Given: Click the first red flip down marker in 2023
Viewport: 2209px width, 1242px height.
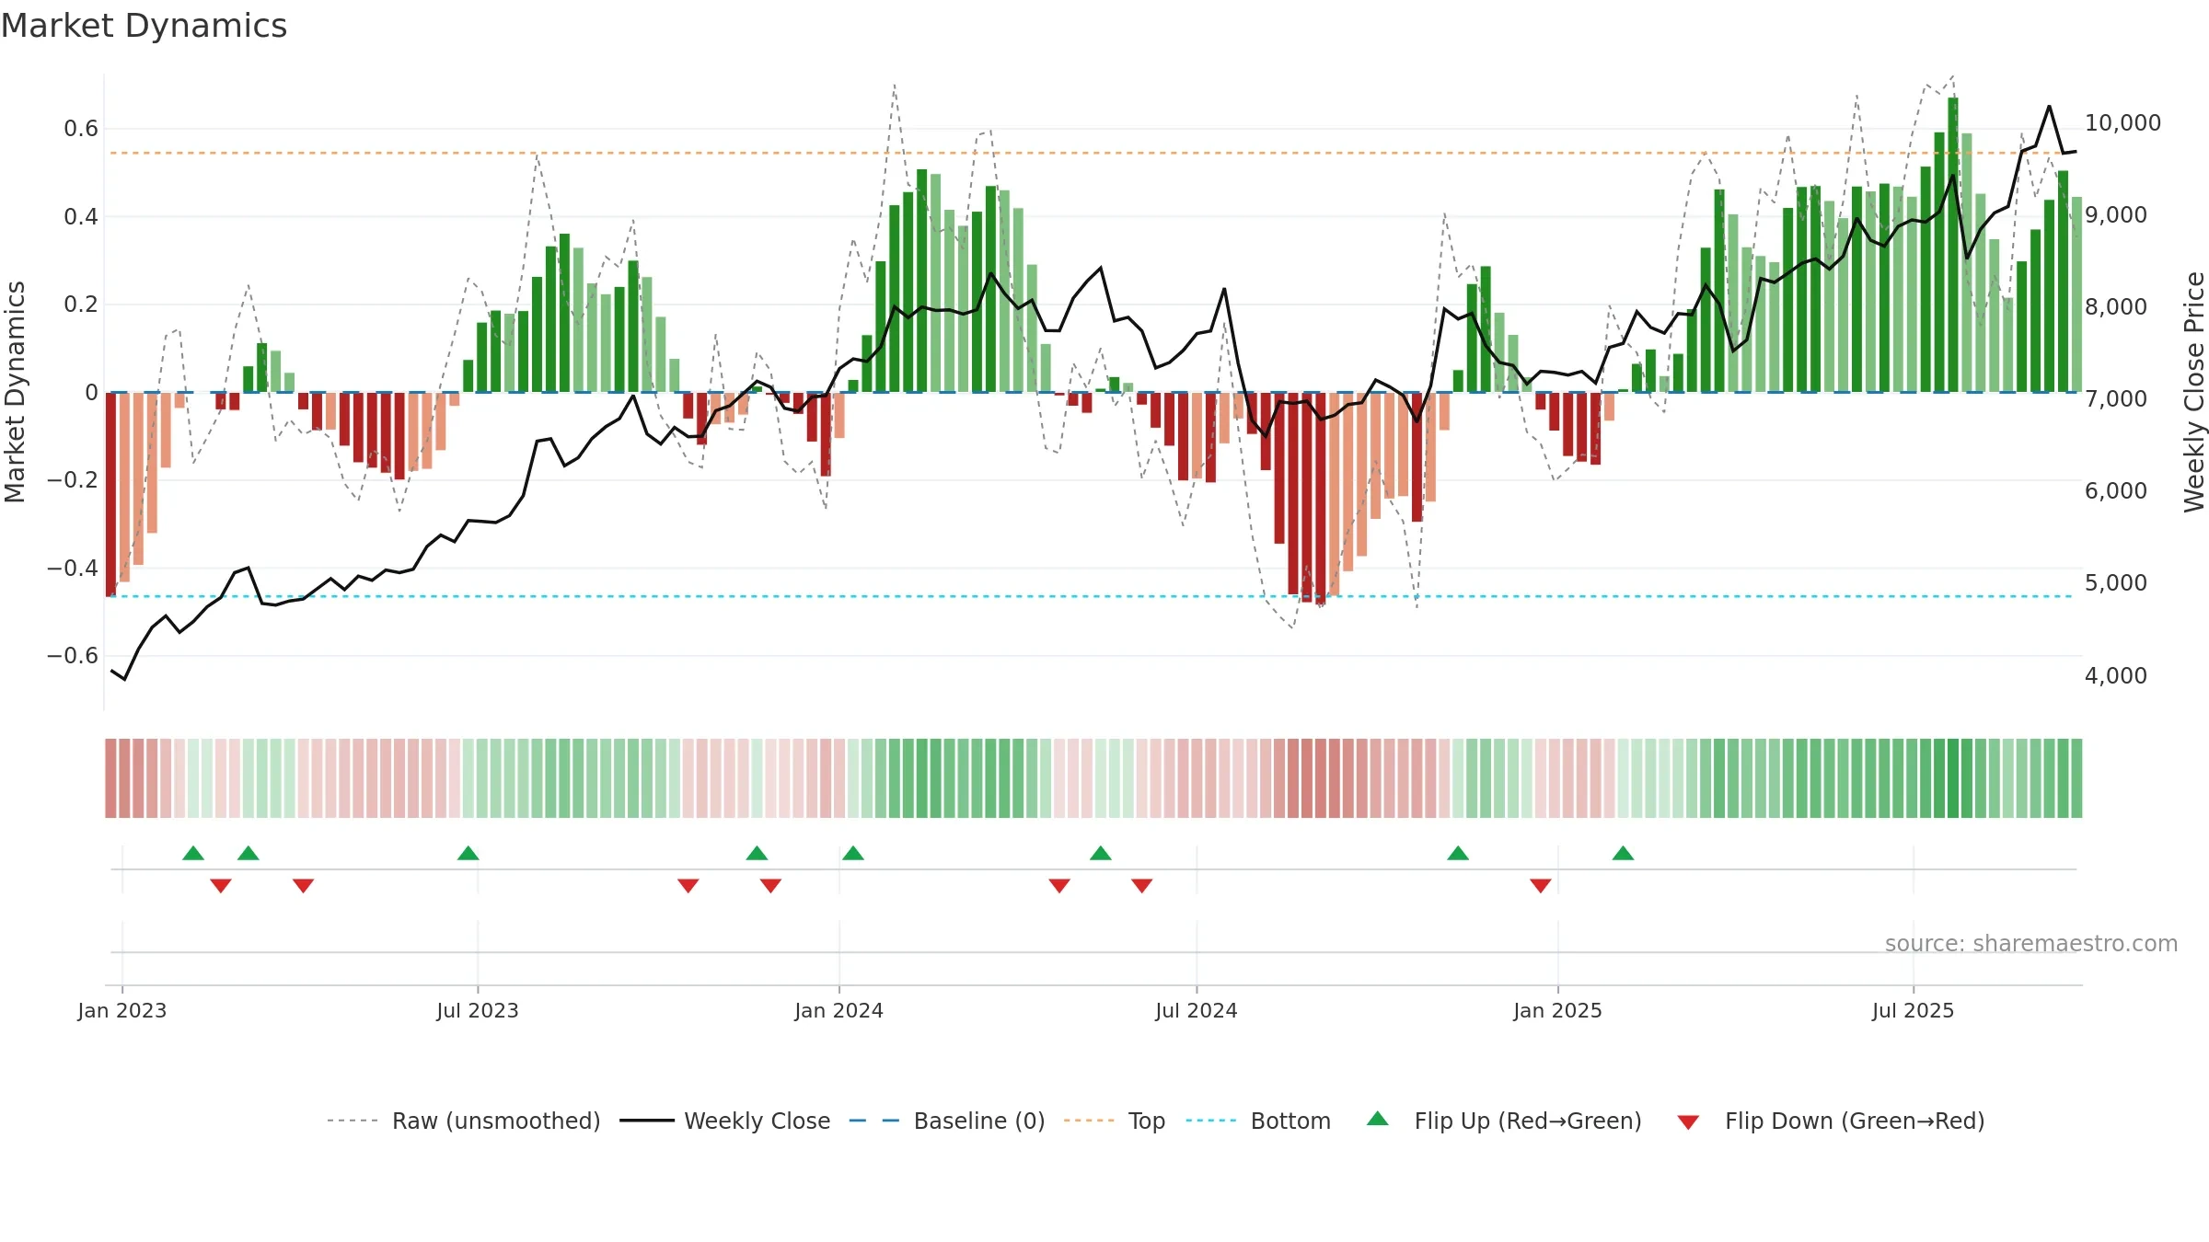Looking at the screenshot, I should pyautogui.click(x=221, y=886).
